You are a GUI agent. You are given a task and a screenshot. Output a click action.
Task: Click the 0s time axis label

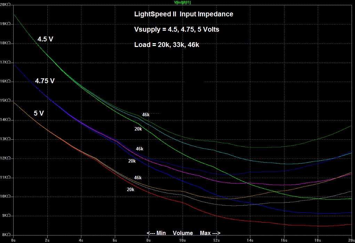tap(13, 241)
